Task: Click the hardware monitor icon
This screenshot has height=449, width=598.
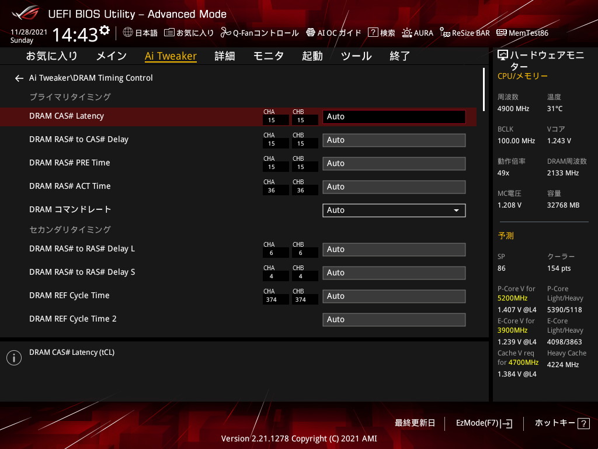Action: tap(503, 56)
